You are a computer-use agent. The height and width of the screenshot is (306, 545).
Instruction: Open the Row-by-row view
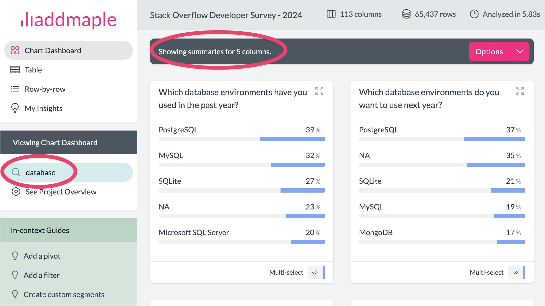pyautogui.click(x=45, y=89)
